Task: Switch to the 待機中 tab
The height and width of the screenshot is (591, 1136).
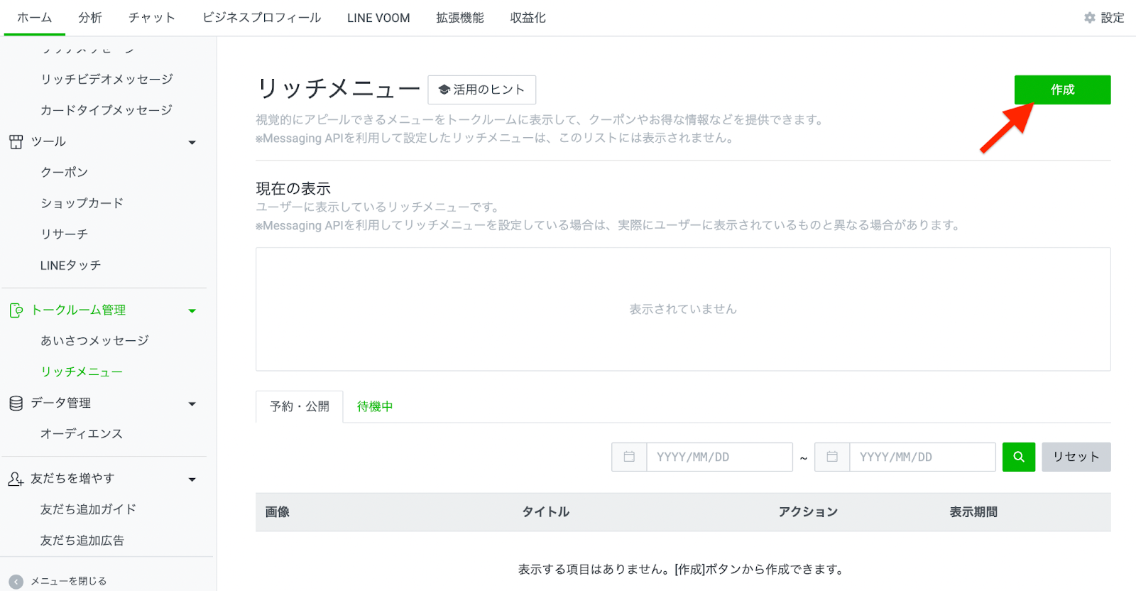Action: coord(375,406)
